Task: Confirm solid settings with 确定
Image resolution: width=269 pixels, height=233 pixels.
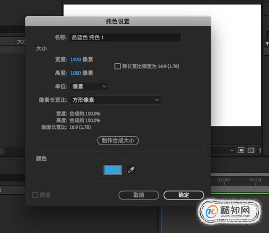Action: pos(184,195)
